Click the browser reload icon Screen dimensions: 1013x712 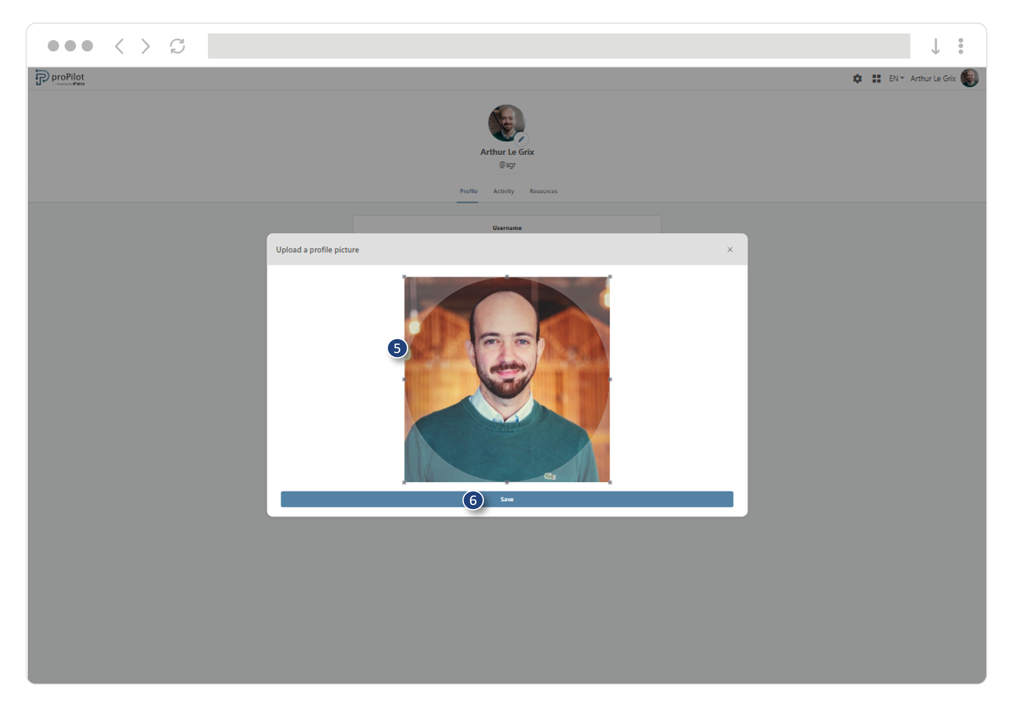[177, 46]
